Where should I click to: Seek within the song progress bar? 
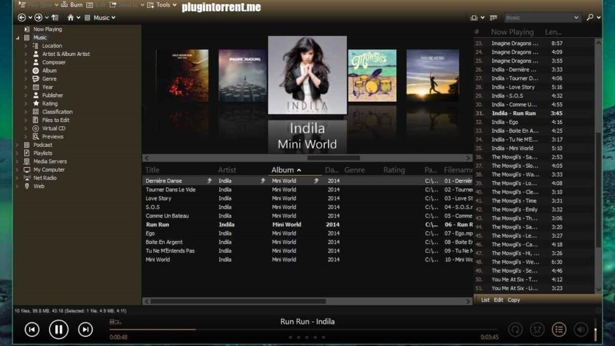(303, 330)
